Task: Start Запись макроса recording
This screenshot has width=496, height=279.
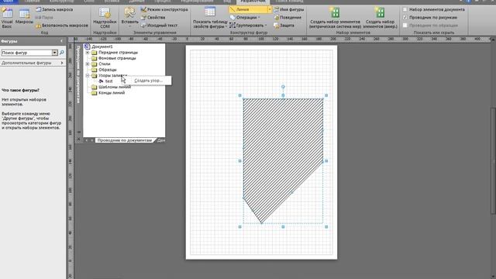Action: coord(54,9)
